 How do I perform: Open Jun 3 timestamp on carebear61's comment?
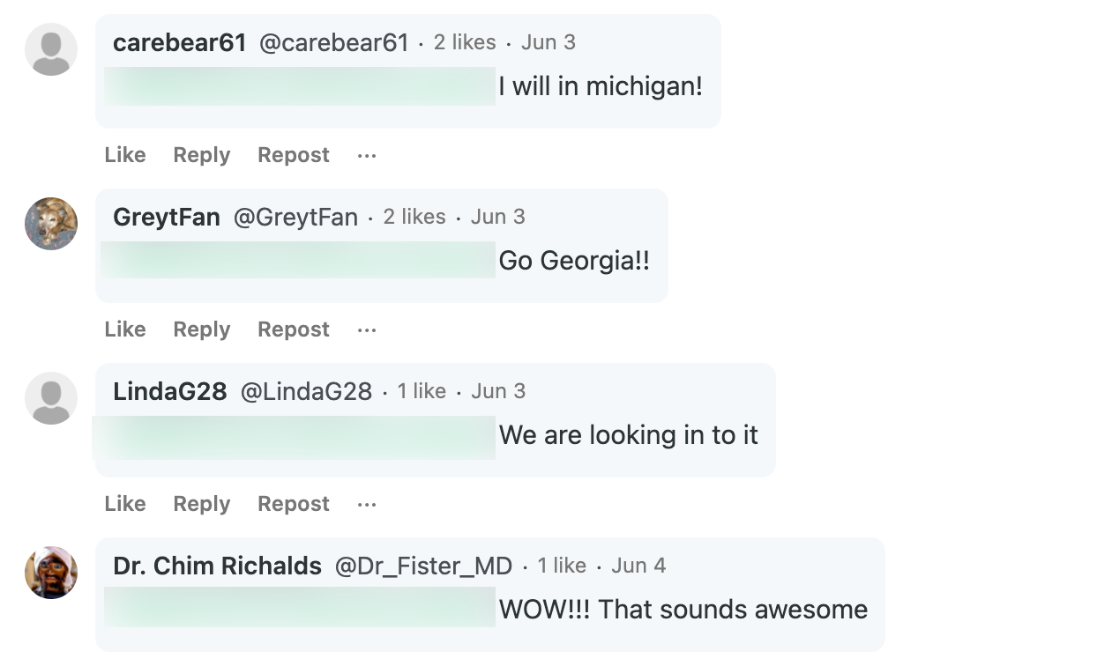coord(548,41)
